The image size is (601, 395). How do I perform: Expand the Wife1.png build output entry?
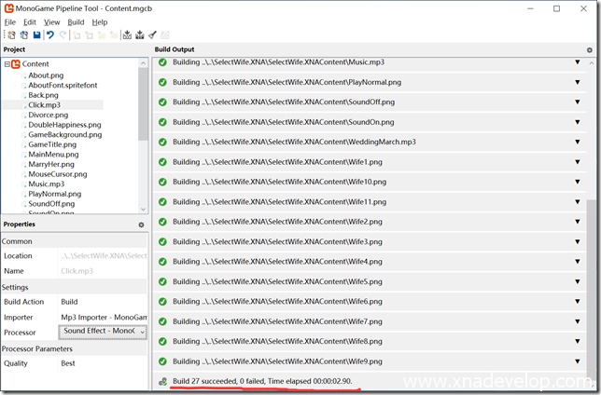tap(577, 162)
